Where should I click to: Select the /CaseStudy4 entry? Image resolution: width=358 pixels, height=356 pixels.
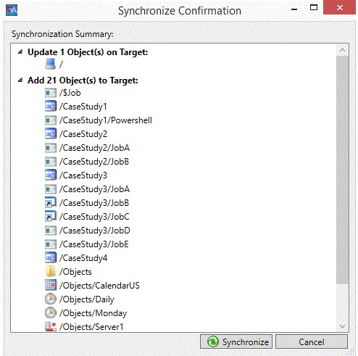[83, 258]
